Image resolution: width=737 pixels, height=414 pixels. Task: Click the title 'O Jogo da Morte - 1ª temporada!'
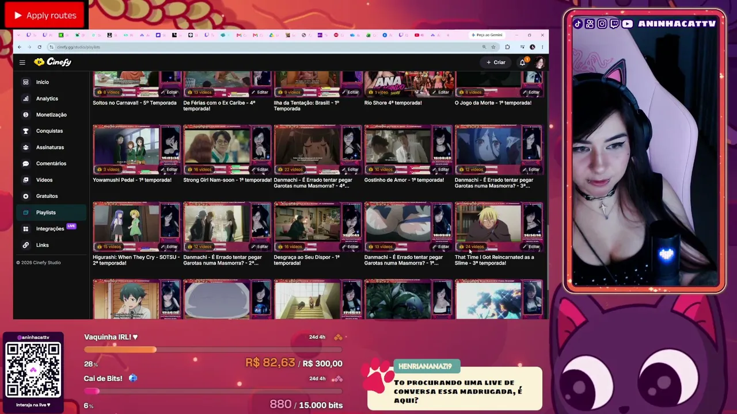click(x=493, y=103)
